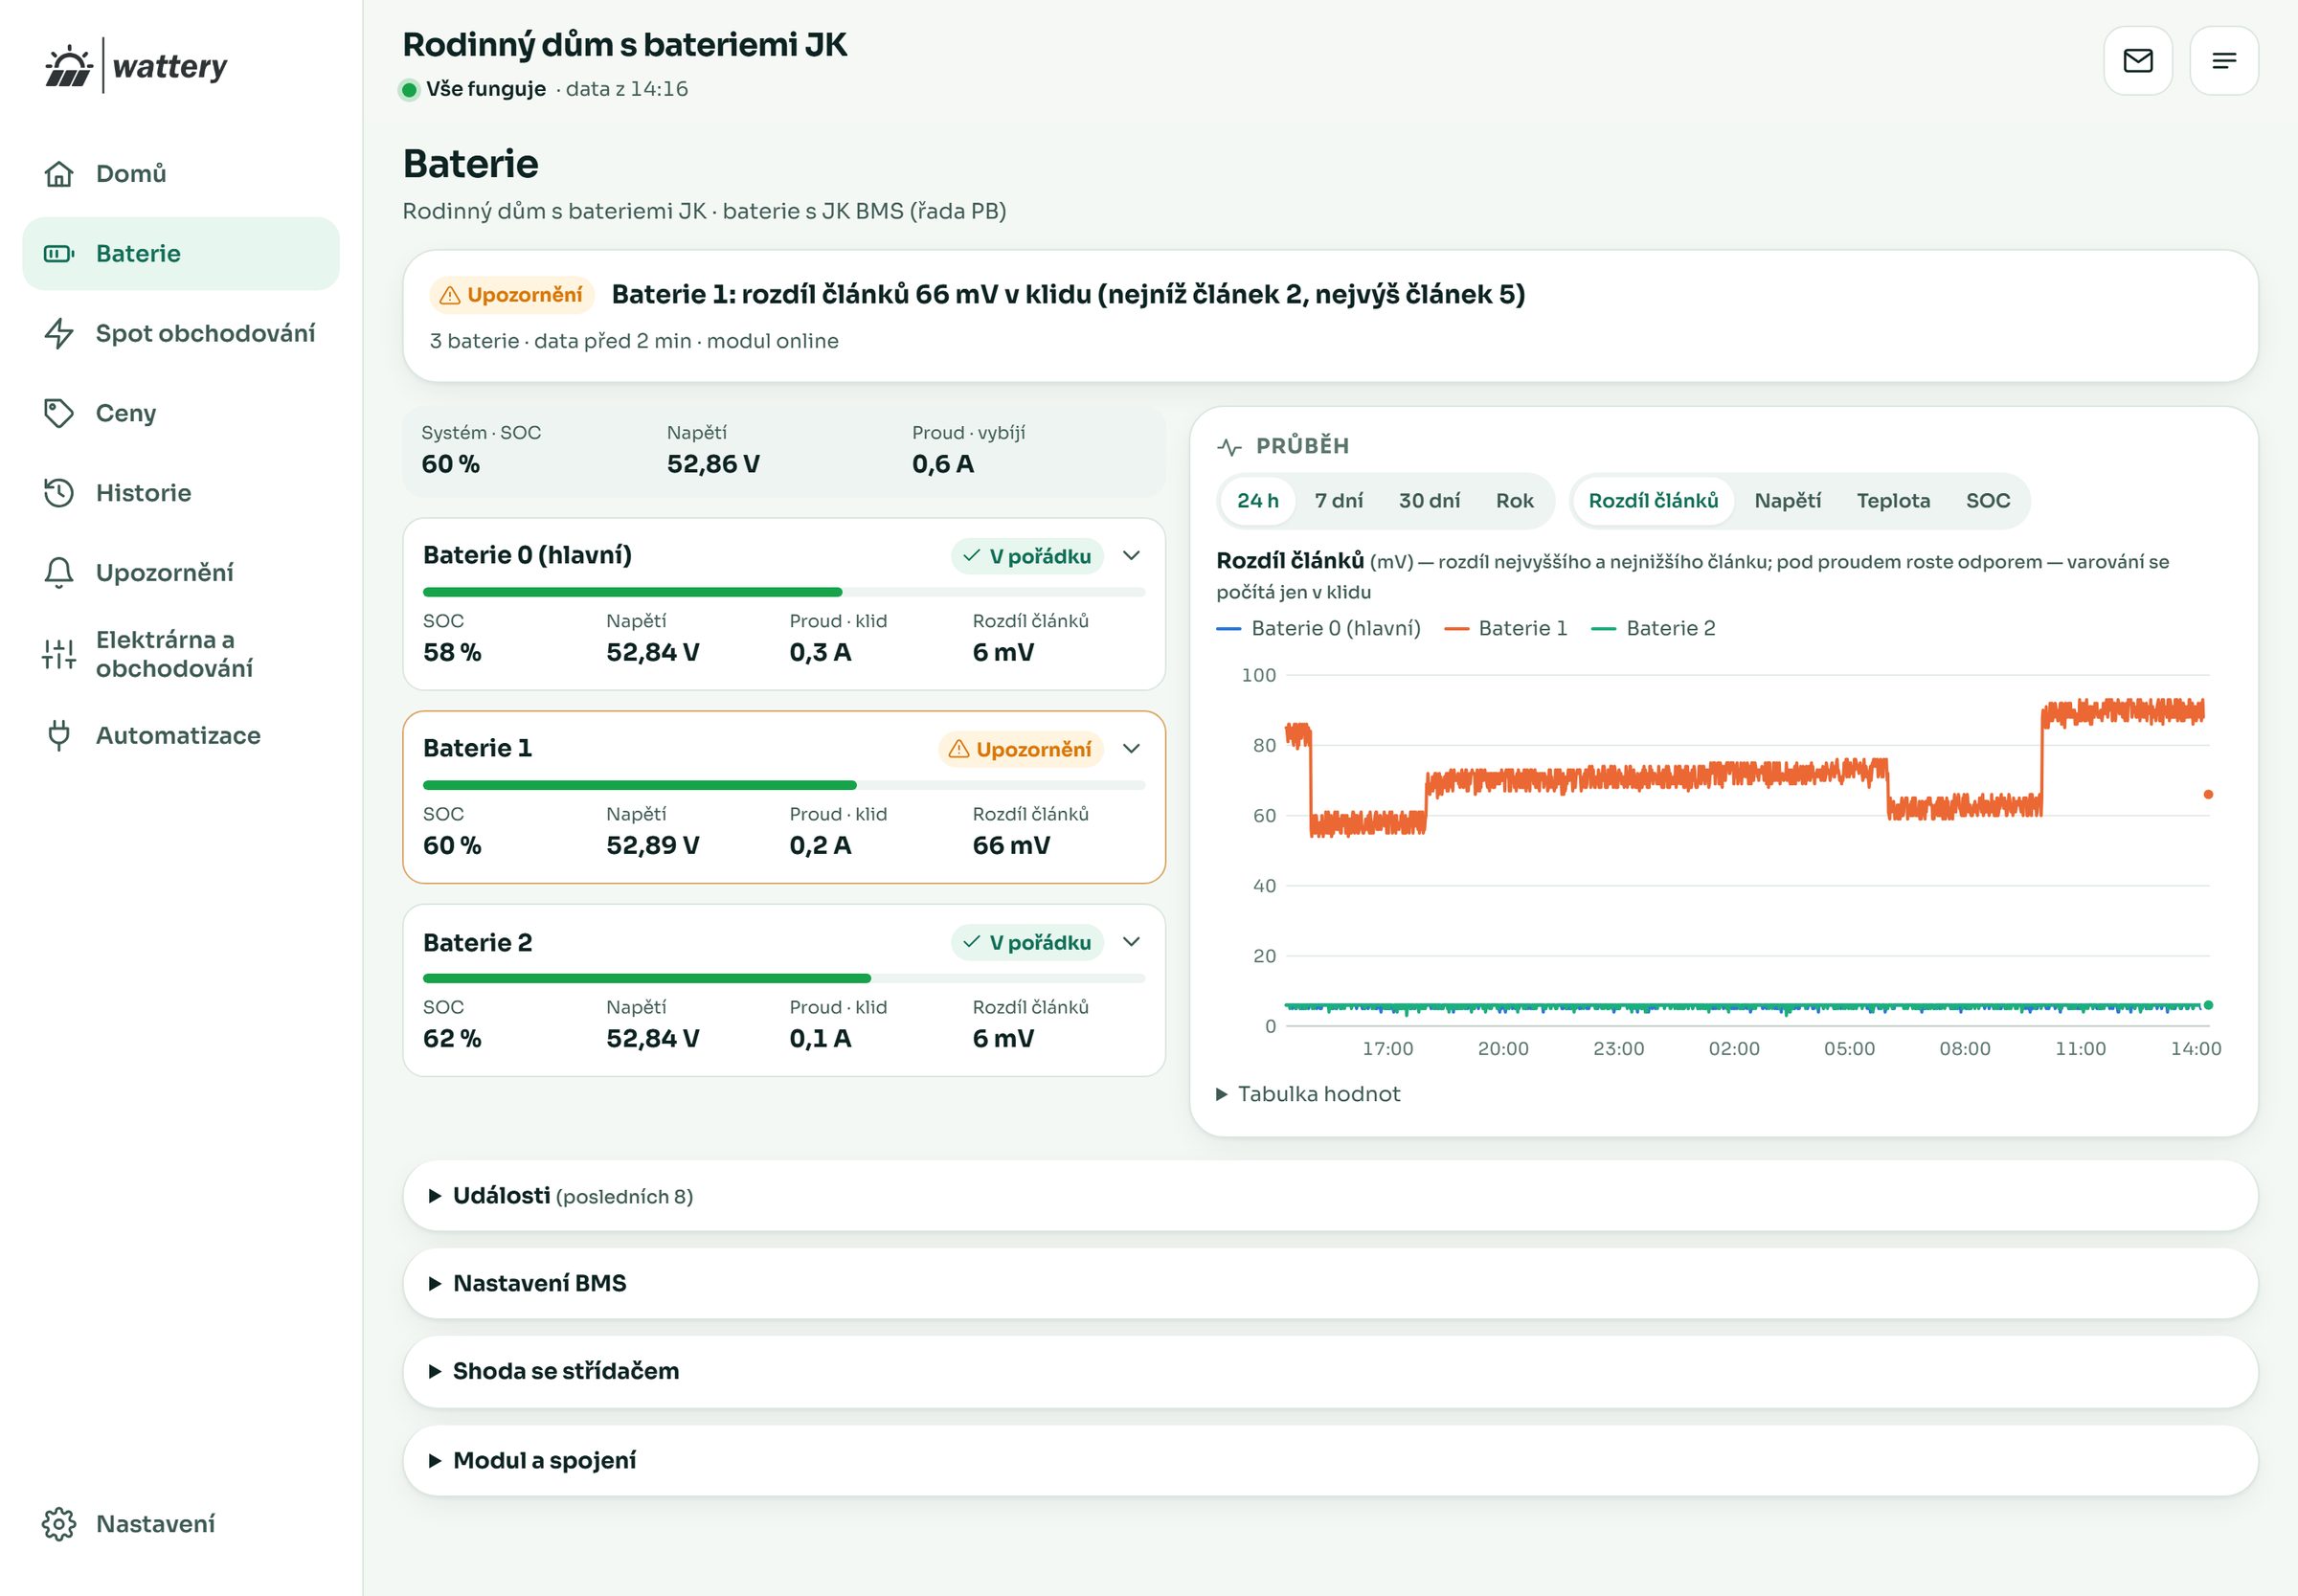Click Baterie 1 SOC progress bar
The width and height of the screenshot is (2298, 1596).
[784, 785]
